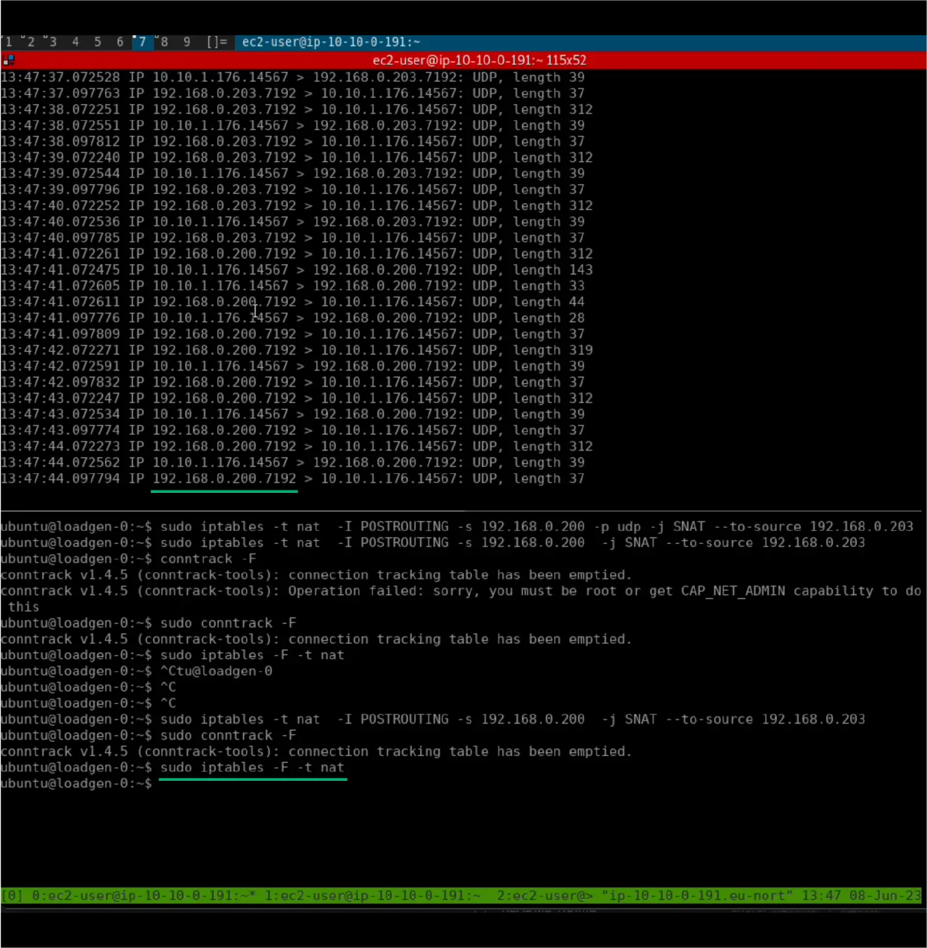Click the underlined source 192.168.0.200.7192 in last packet line
The image size is (927, 948).
pos(224,479)
